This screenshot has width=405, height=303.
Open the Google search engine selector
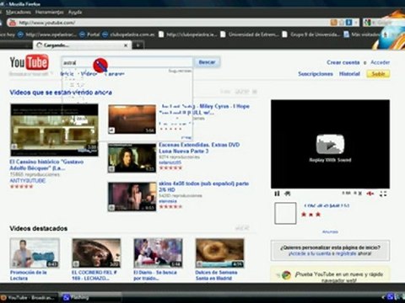[368, 23]
